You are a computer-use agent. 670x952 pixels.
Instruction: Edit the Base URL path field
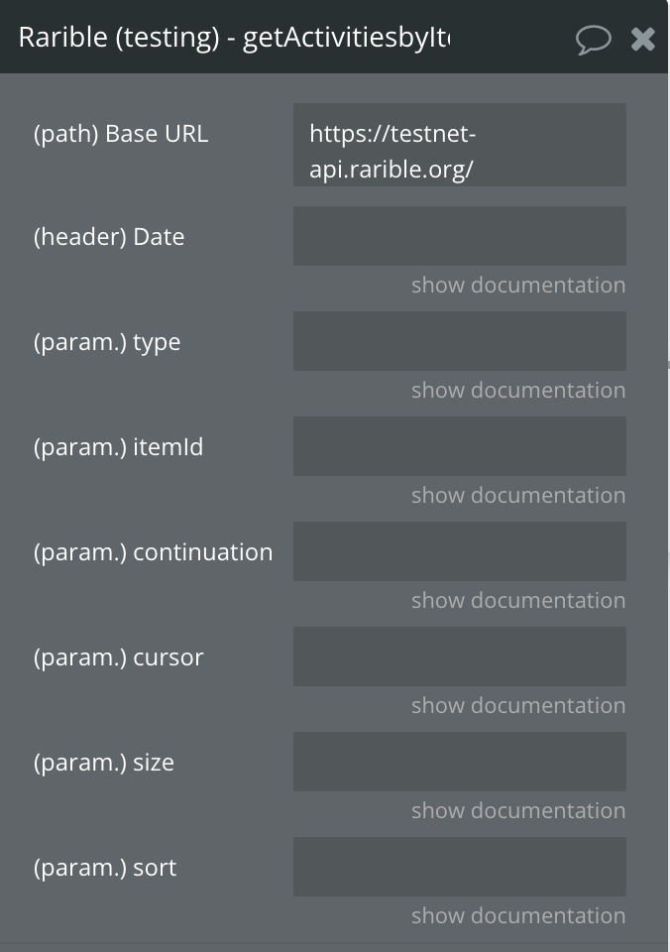tap(460, 145)
